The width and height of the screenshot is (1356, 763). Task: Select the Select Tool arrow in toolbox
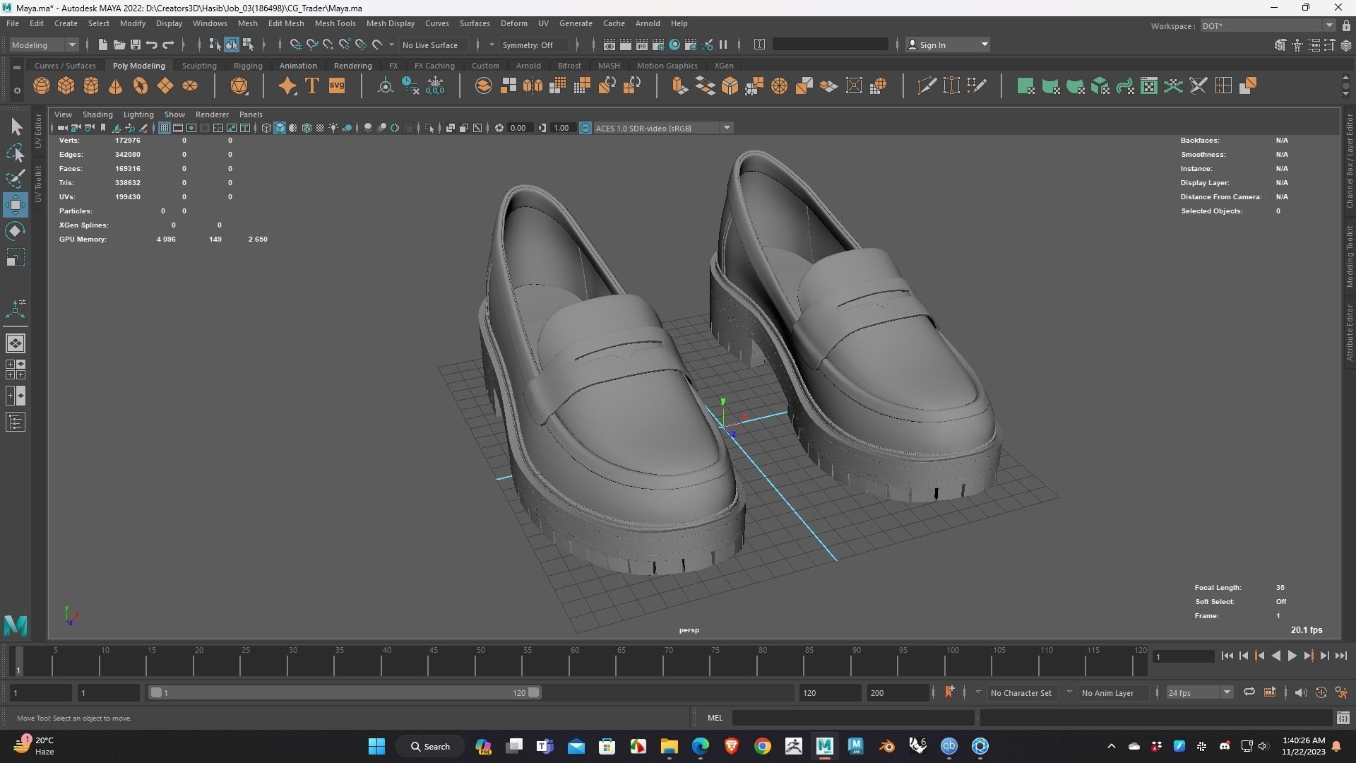[16, 127]
